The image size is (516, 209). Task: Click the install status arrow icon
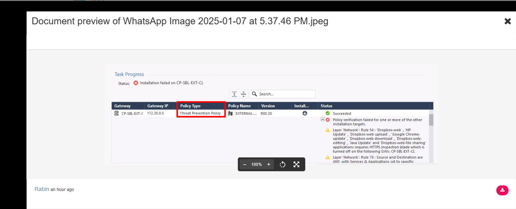pos(305,113)
